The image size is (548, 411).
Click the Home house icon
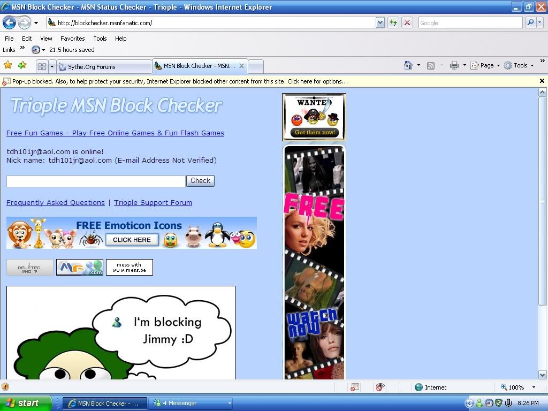[408, 65]
